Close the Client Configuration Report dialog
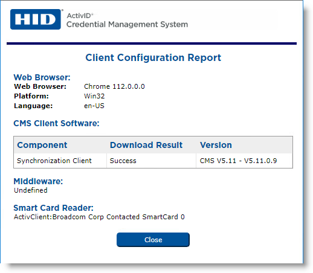Screen dimensions: 313x273 pyautogui.click(x=153, y=240)
